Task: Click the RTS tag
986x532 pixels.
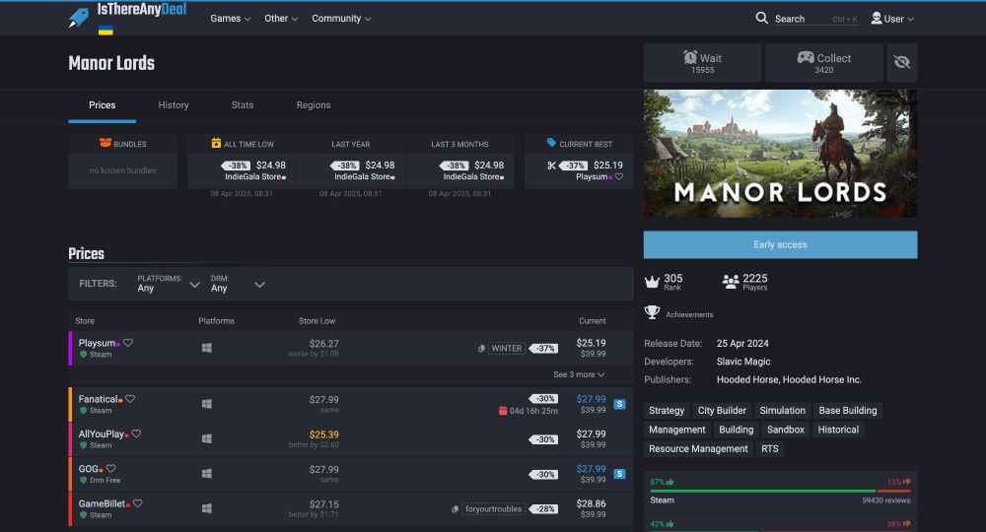Action: coord(770,448)
